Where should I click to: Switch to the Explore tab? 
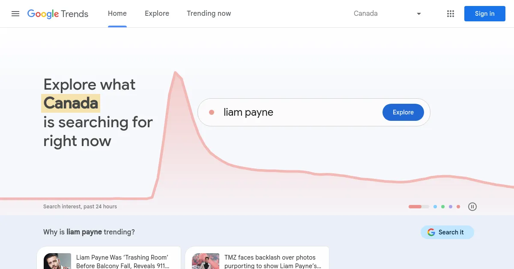[157, 13]
